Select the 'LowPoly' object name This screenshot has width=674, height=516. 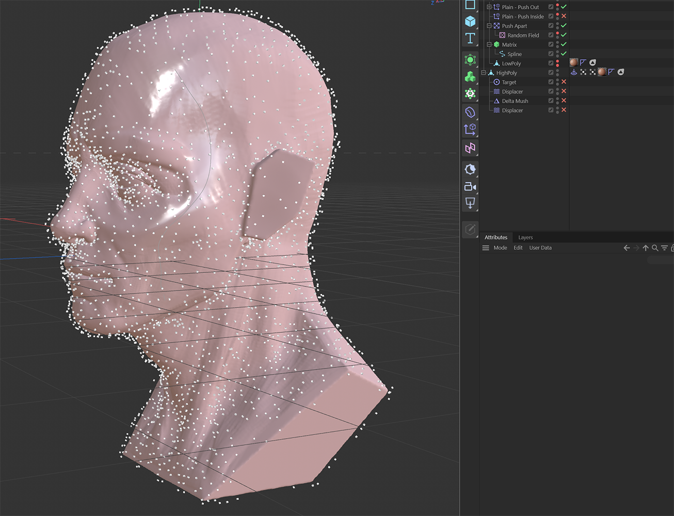(511, 63)
